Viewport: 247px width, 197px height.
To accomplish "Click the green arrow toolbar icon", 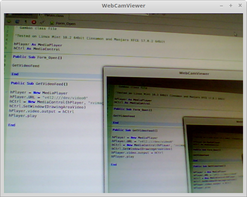I will click(x=9, y=21).
